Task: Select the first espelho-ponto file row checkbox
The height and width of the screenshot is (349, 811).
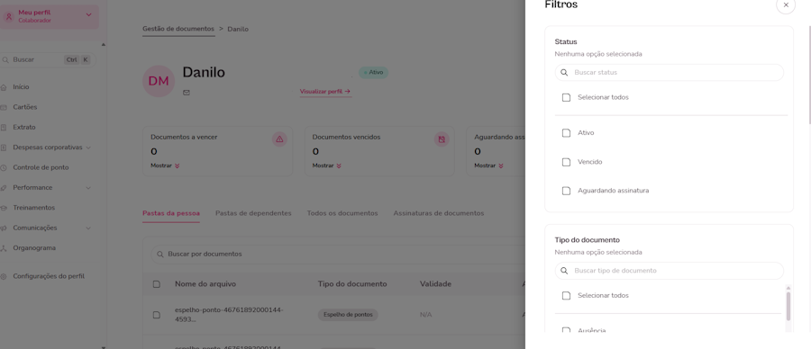Action: pyautogui.click(x=157, y=315)
